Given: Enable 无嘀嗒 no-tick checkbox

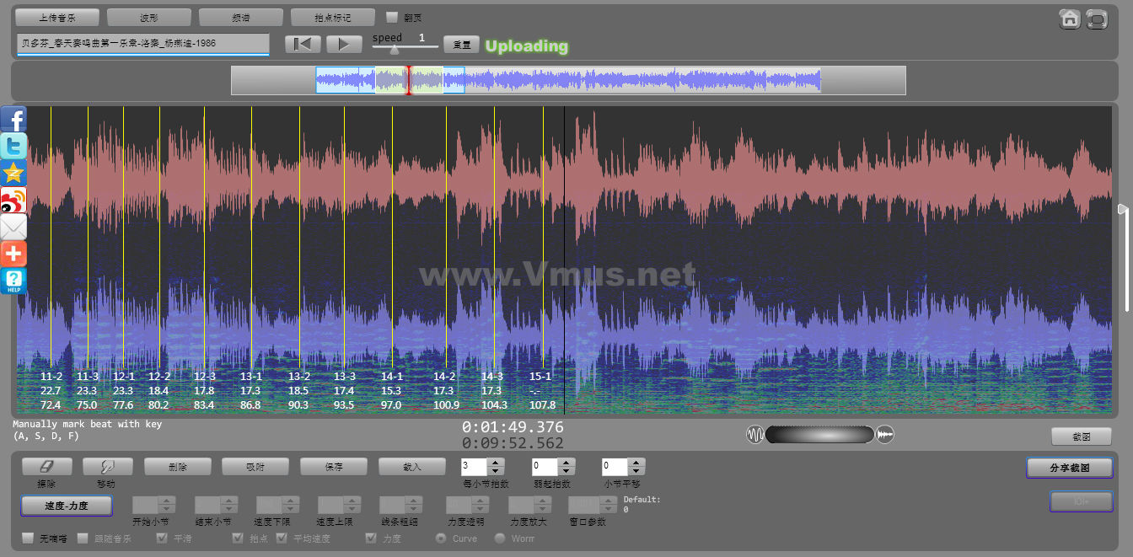Looking at the screenshot, I should [28, 538].
